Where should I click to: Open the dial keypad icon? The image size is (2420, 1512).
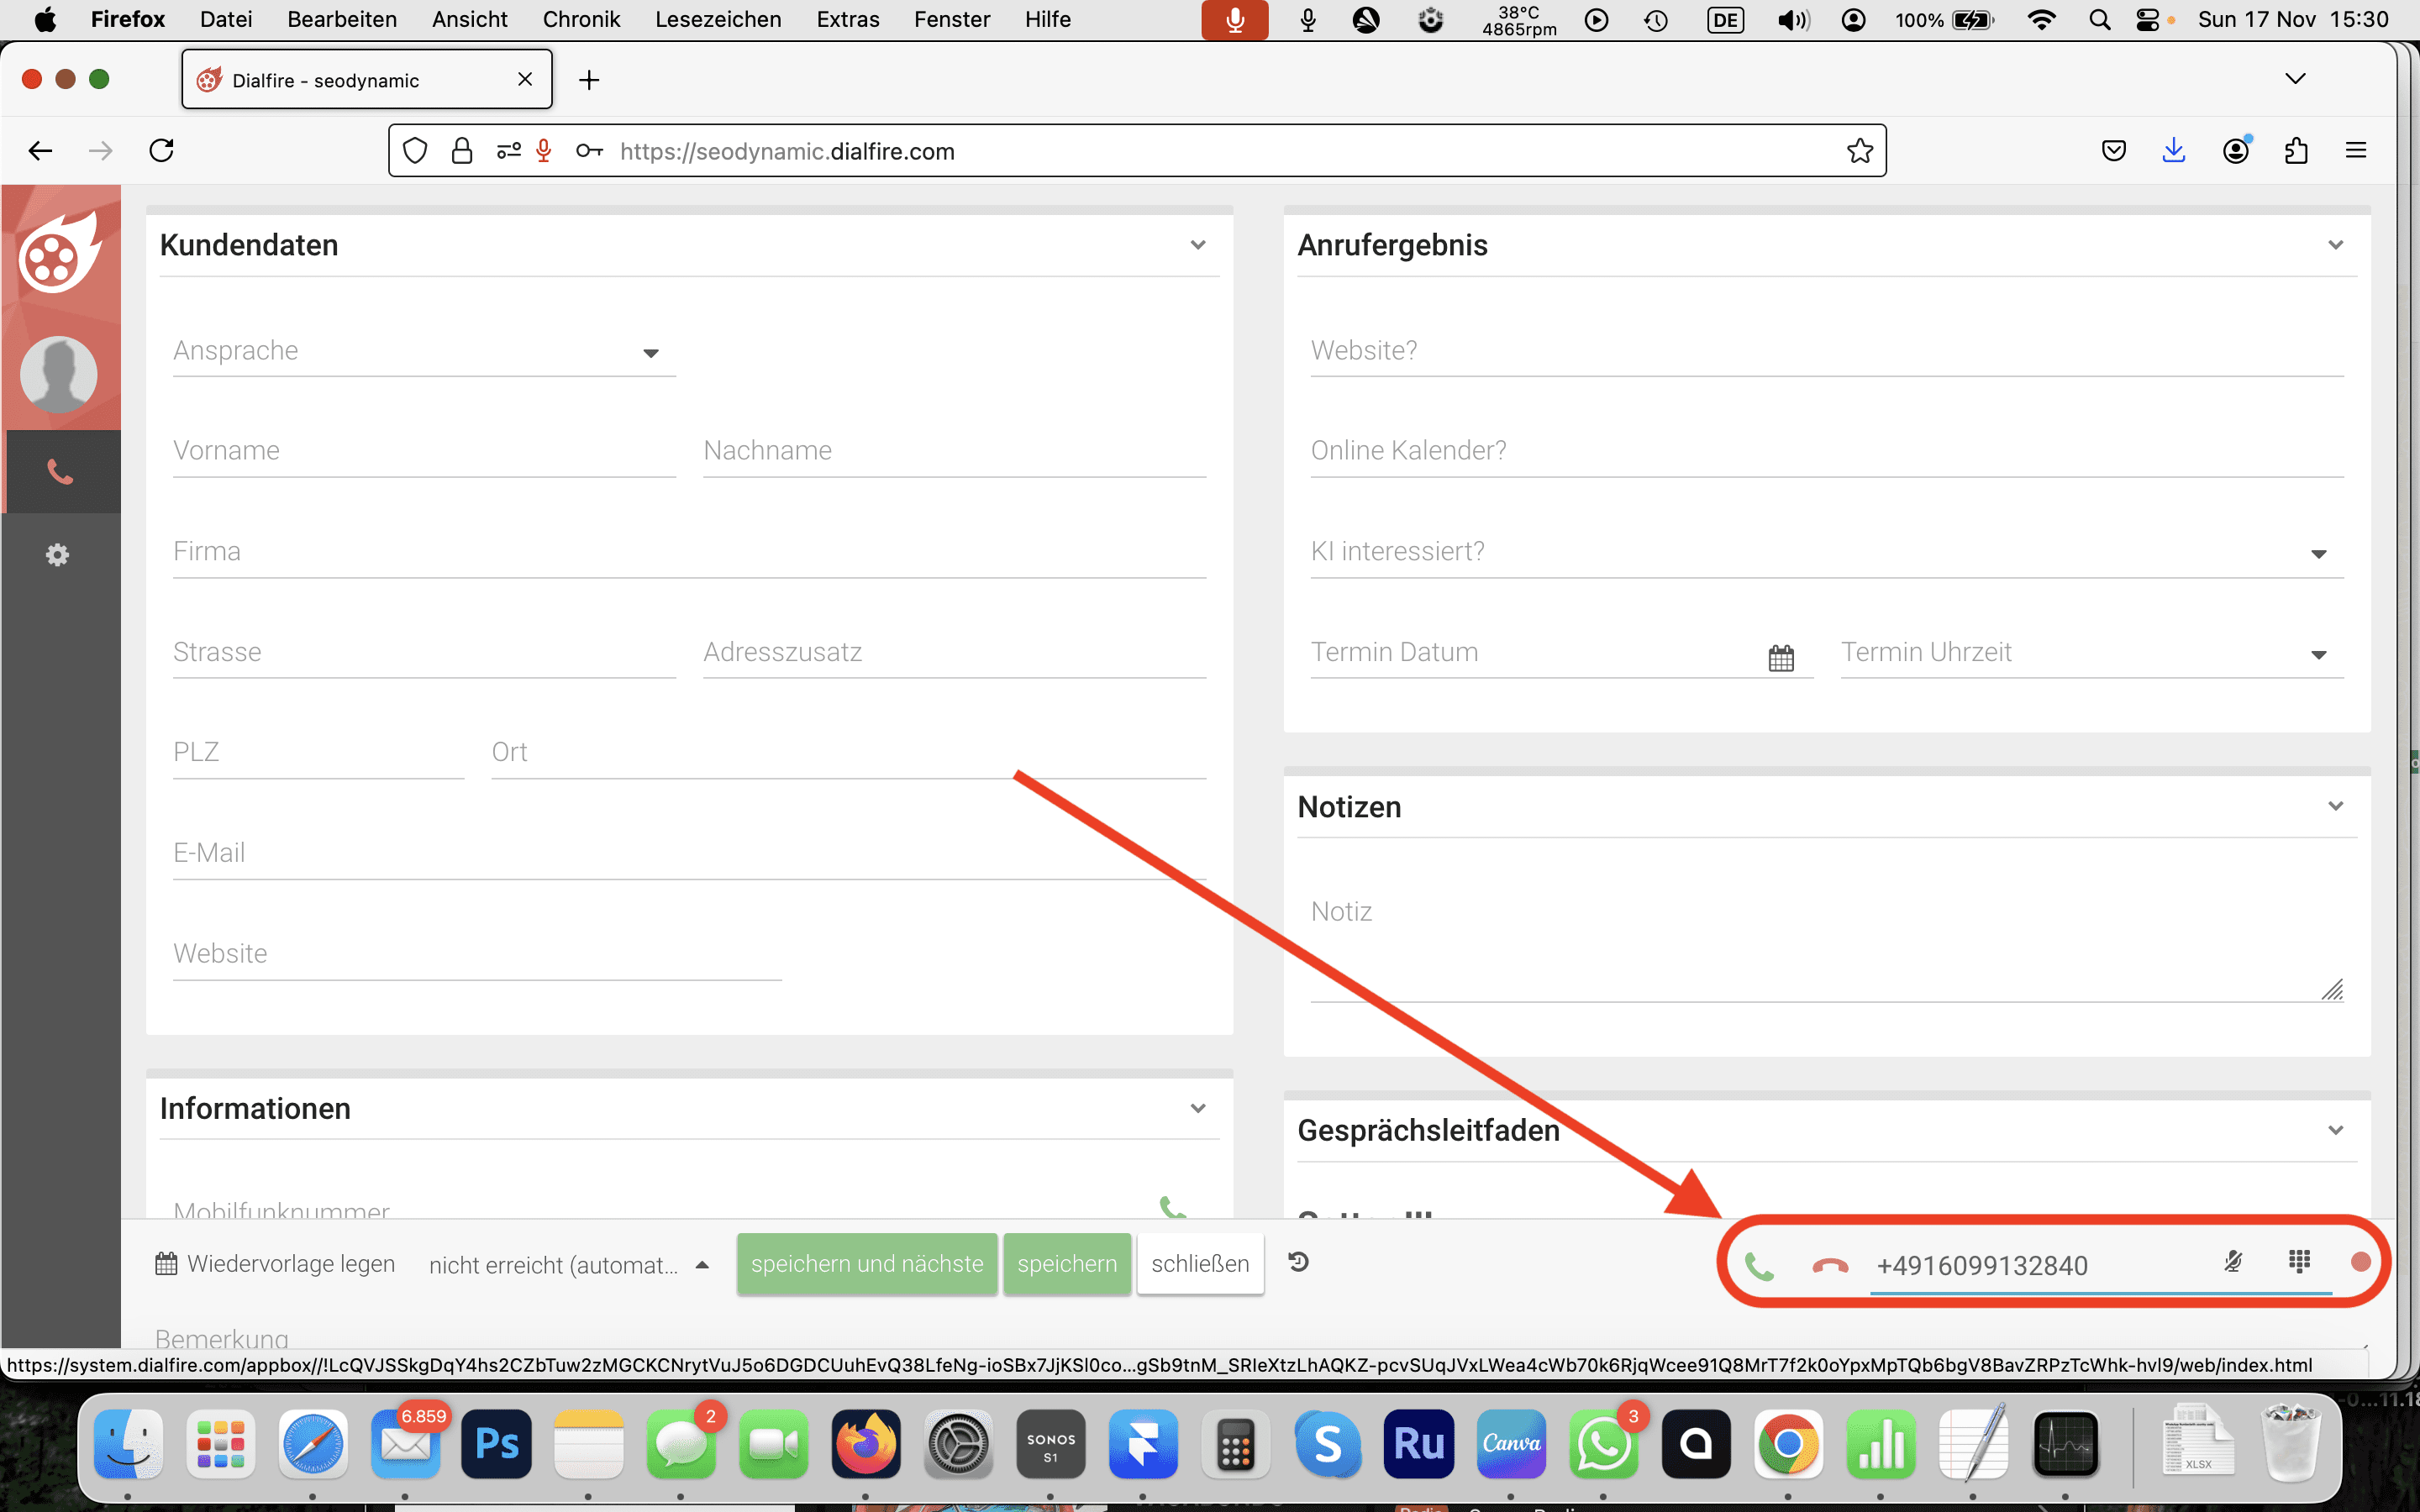click(x=2299, y=1262)
